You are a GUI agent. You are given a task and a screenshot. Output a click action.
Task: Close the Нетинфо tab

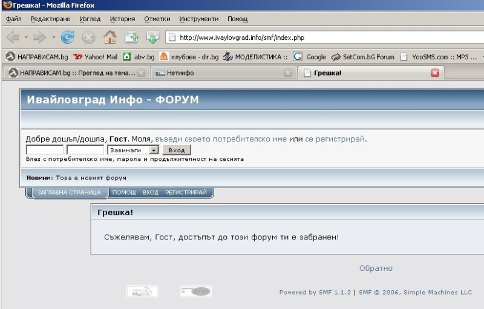(x=288, y=73)
